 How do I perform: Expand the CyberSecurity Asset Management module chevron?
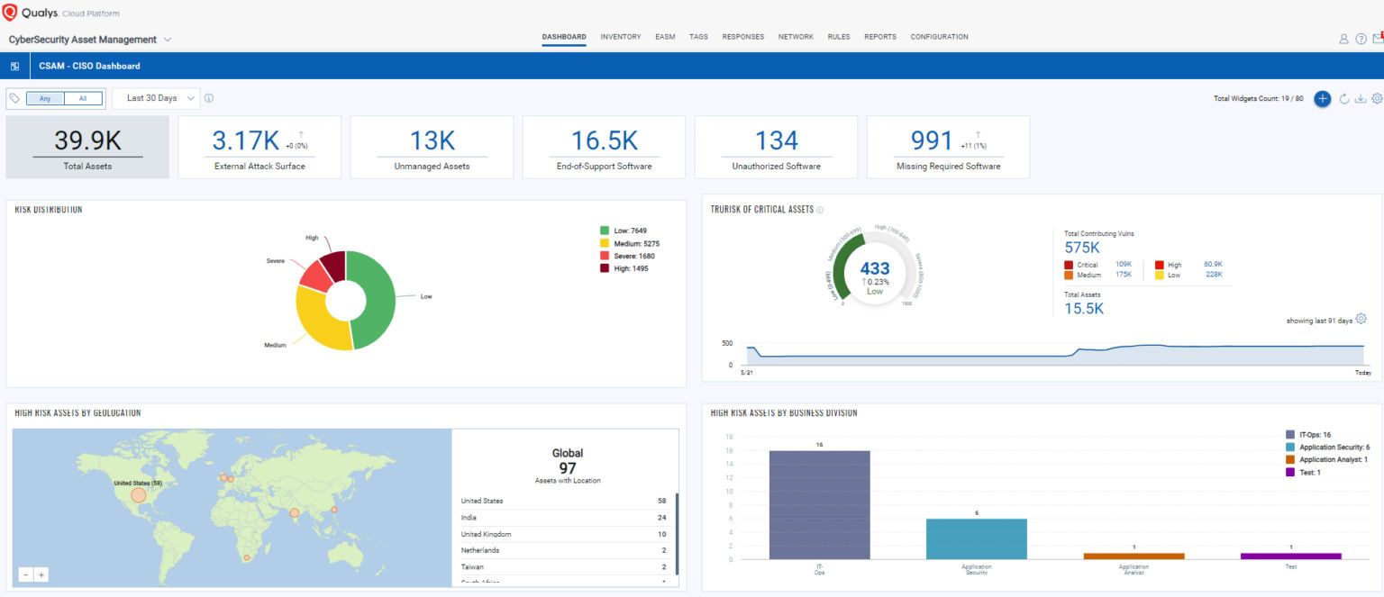168,40
